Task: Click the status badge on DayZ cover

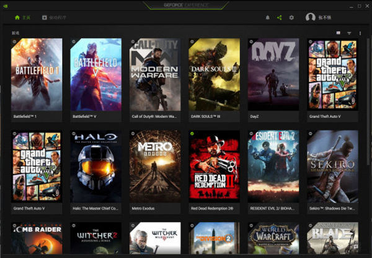Action: coord(251,41)
